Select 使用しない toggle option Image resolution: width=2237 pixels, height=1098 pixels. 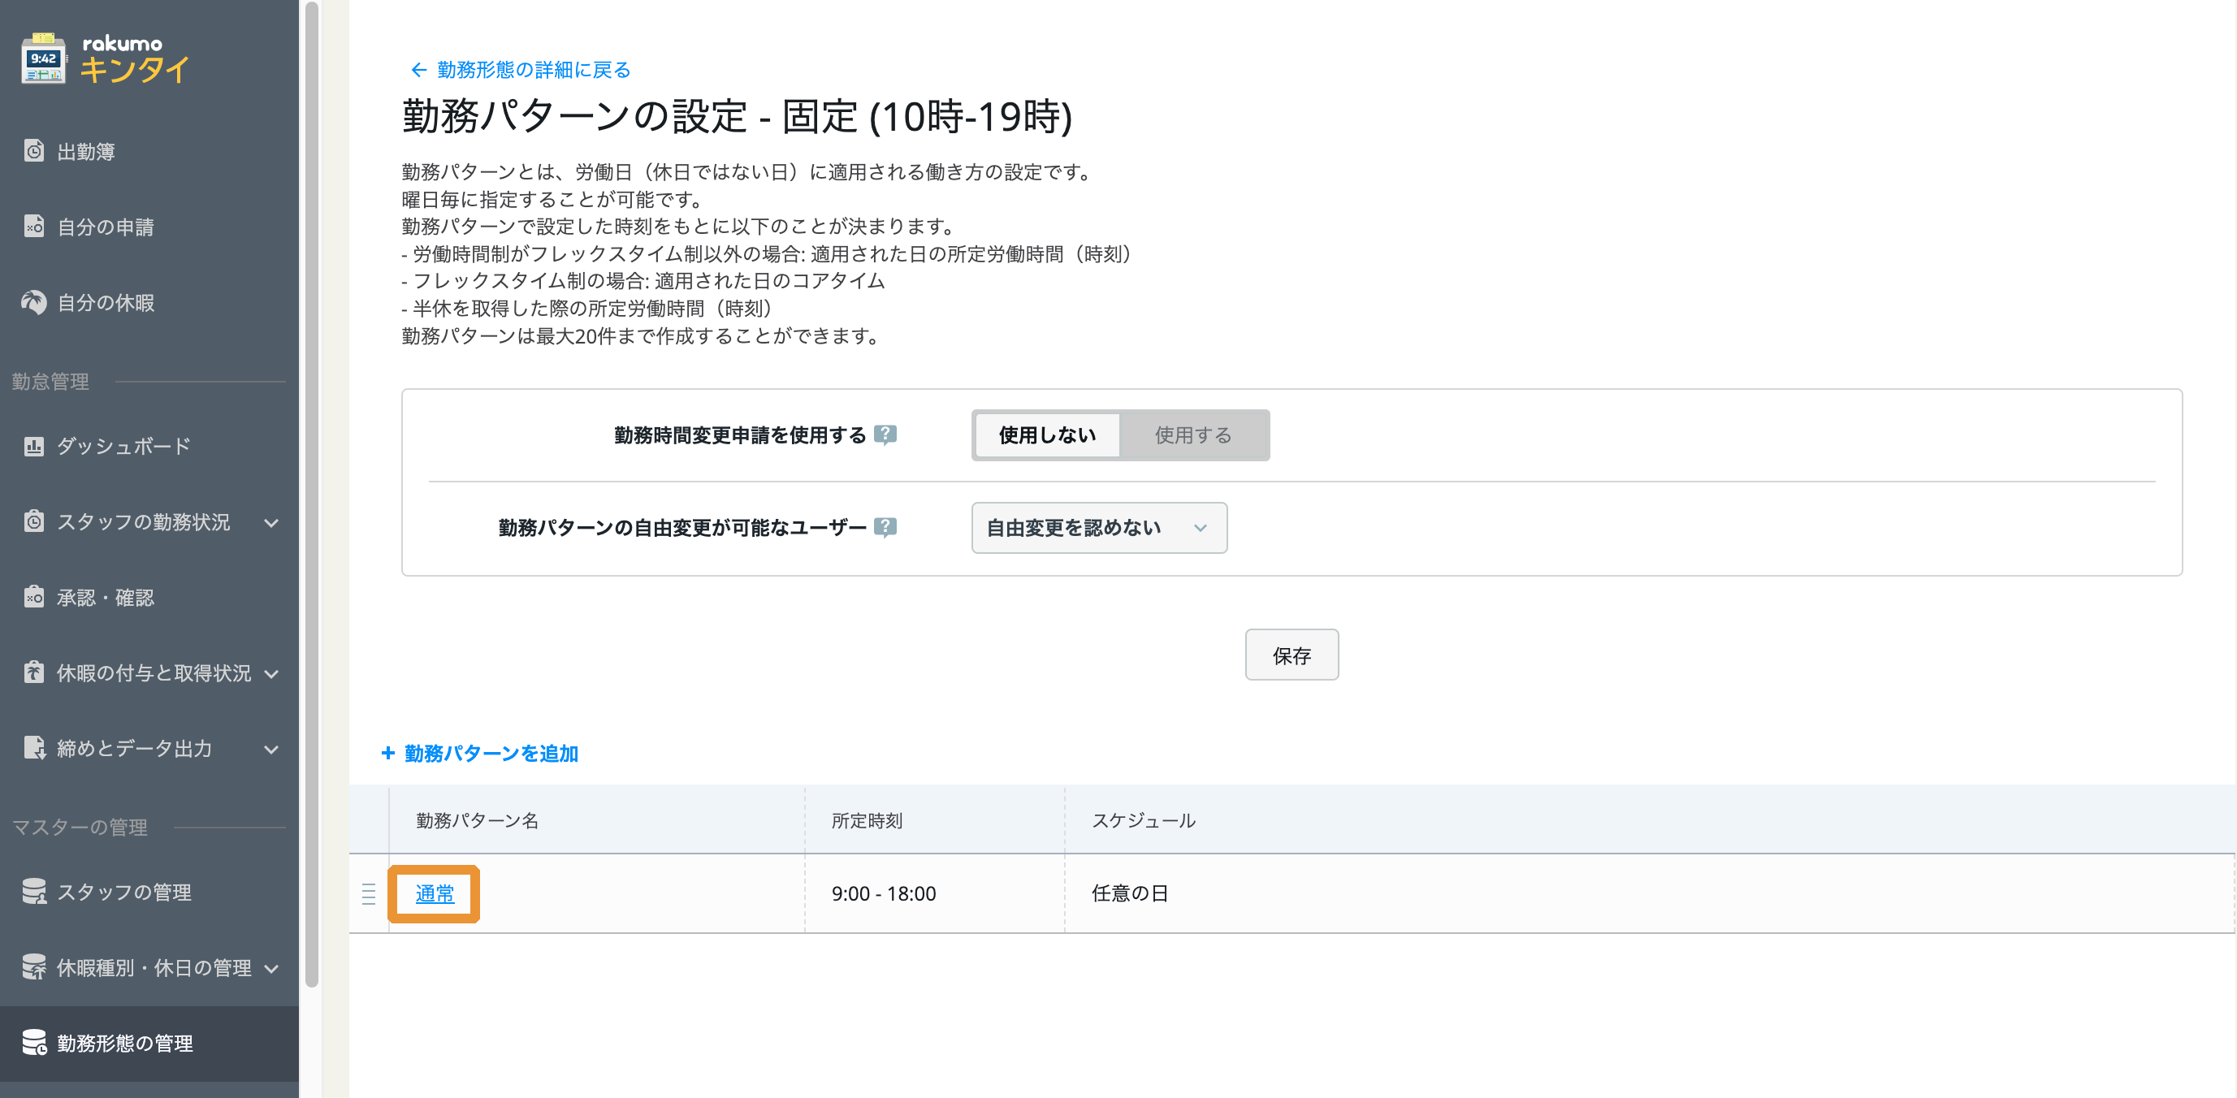[x=1047, y=434]
